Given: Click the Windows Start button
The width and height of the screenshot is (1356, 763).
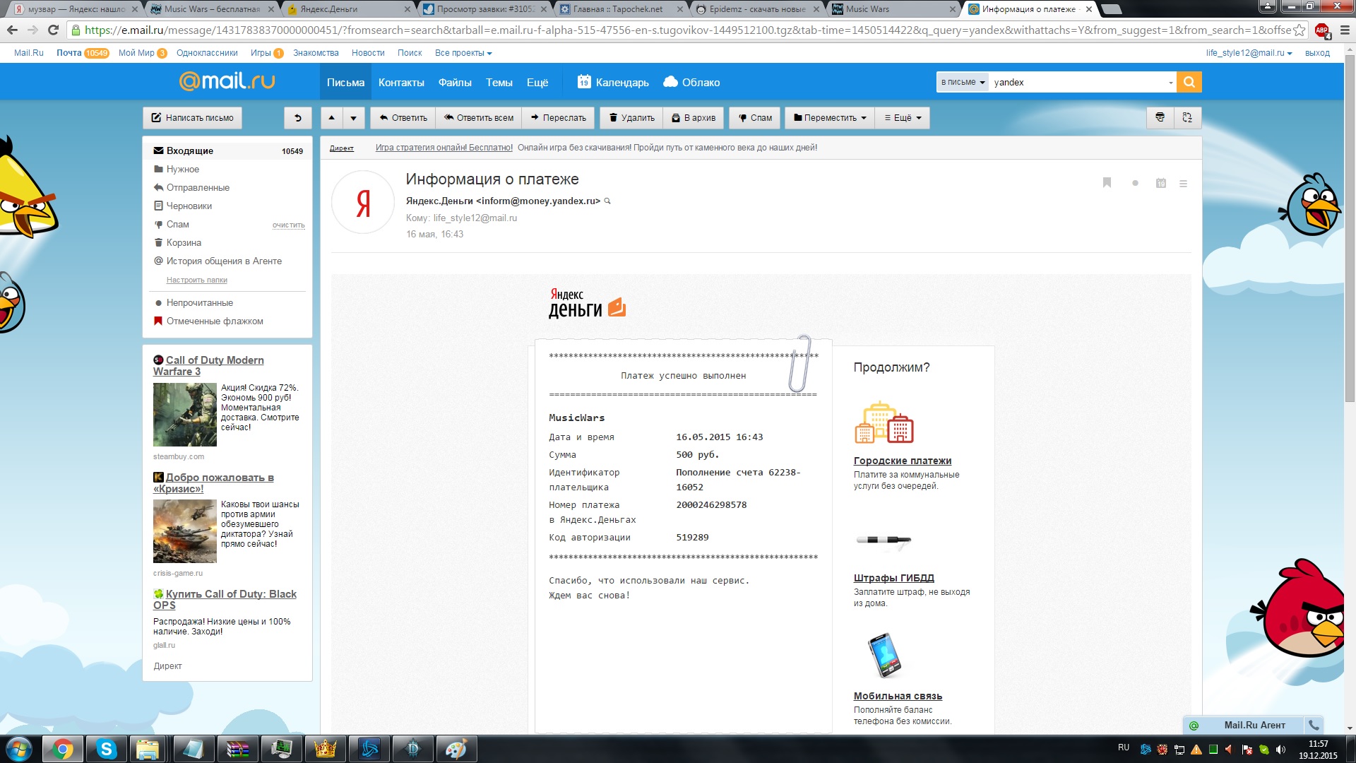Looking at the screenshot, I should 19,749.
